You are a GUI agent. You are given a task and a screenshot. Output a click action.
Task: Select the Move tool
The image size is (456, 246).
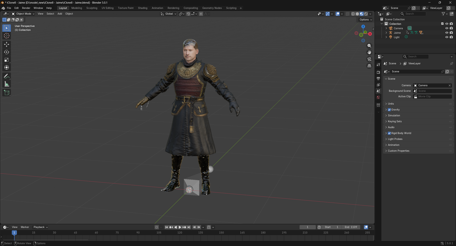coord(7,44)
